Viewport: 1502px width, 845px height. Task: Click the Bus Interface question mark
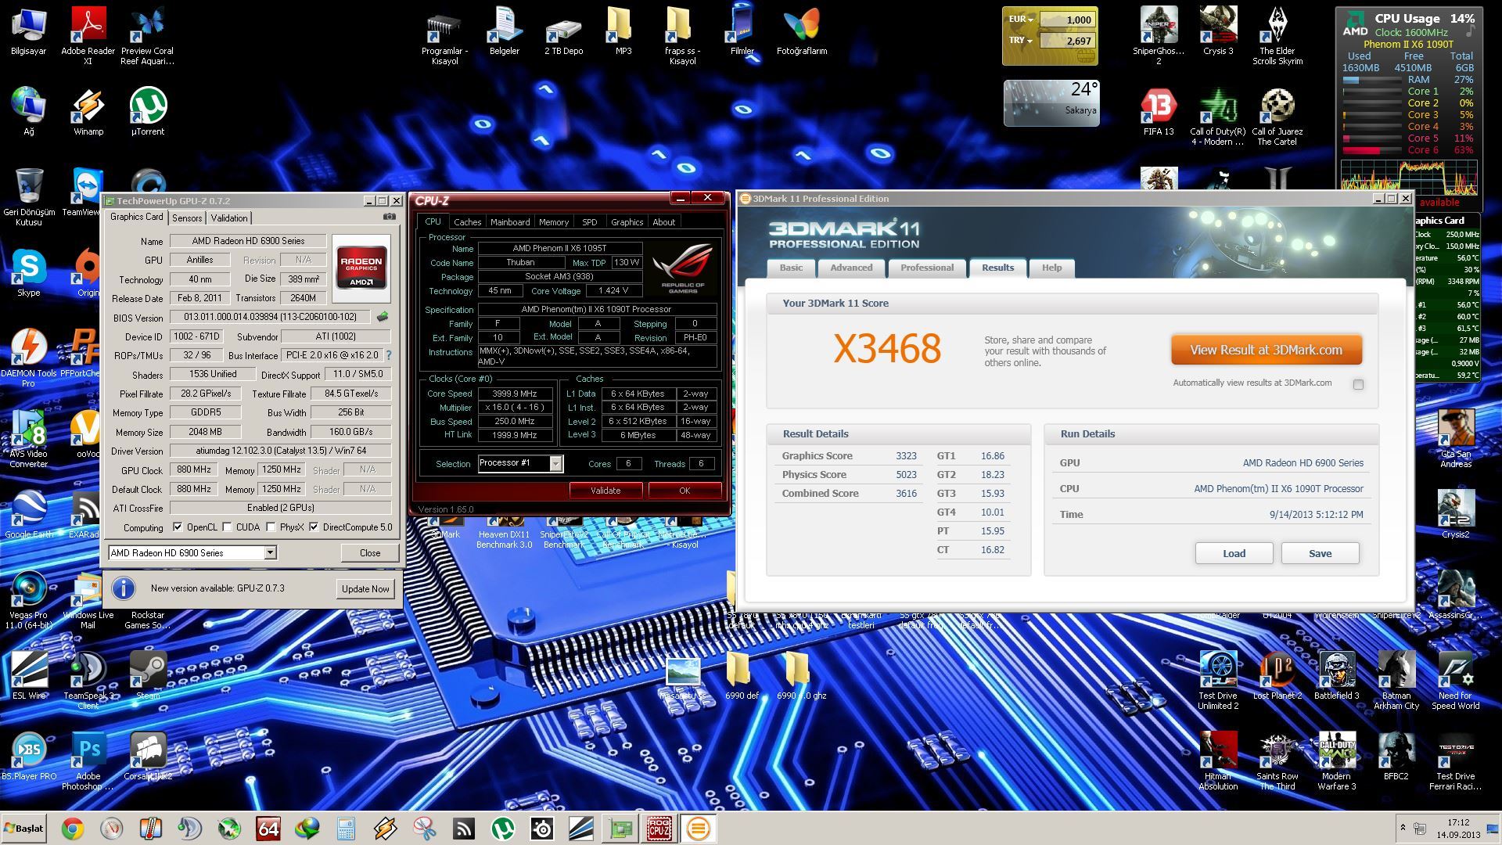pos(389,355)
